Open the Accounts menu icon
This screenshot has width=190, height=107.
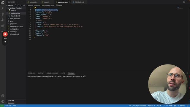[x=3, y=96]
